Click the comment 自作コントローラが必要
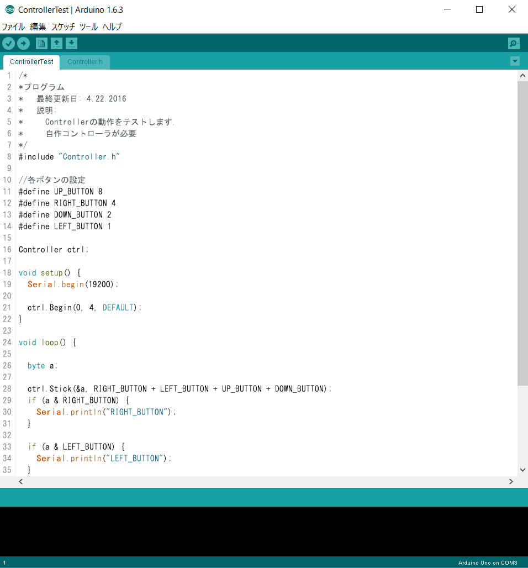528x568 pixels. coord(91,134)
